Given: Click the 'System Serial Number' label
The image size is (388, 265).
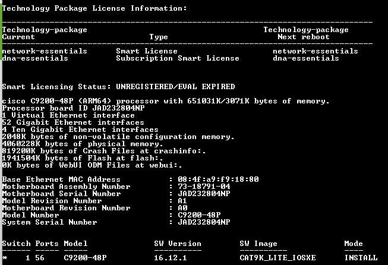Looking at the screenshot, I should [49, 222].
